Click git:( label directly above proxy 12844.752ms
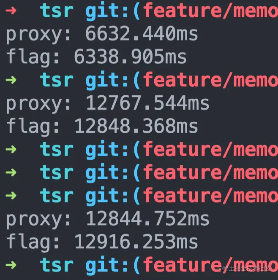 tap(113, 196)
